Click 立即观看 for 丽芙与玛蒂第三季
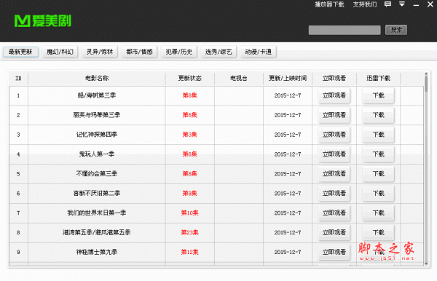 (x=334, y=115)
